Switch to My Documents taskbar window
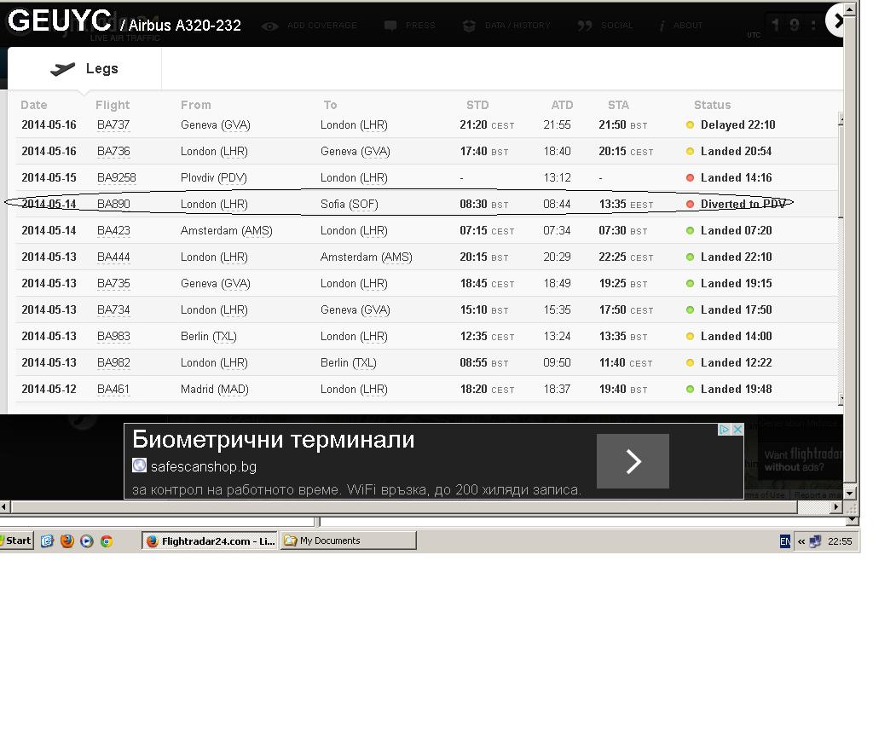The width and height of the screenshot is (873, 740). (x=349, y=541)
